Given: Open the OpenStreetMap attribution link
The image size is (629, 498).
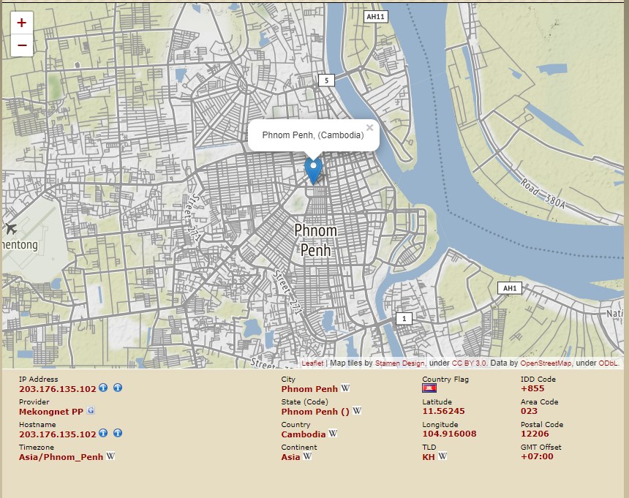Looking at the screenshot, I should click(546, 363).
